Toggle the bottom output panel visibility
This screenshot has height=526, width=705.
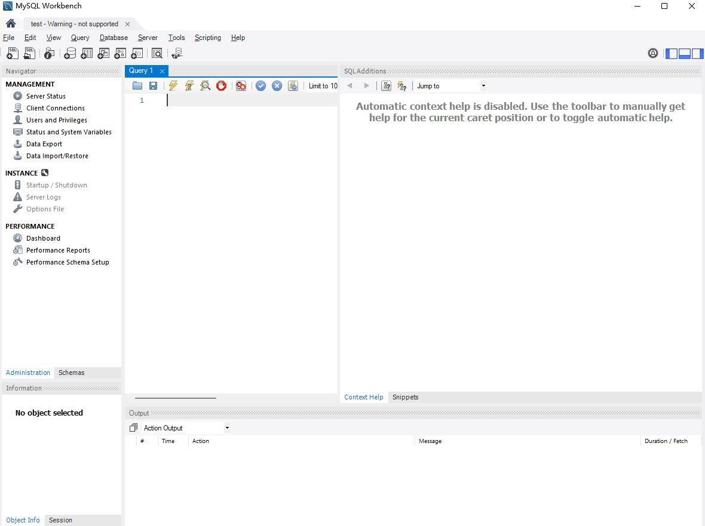(684, 54)
